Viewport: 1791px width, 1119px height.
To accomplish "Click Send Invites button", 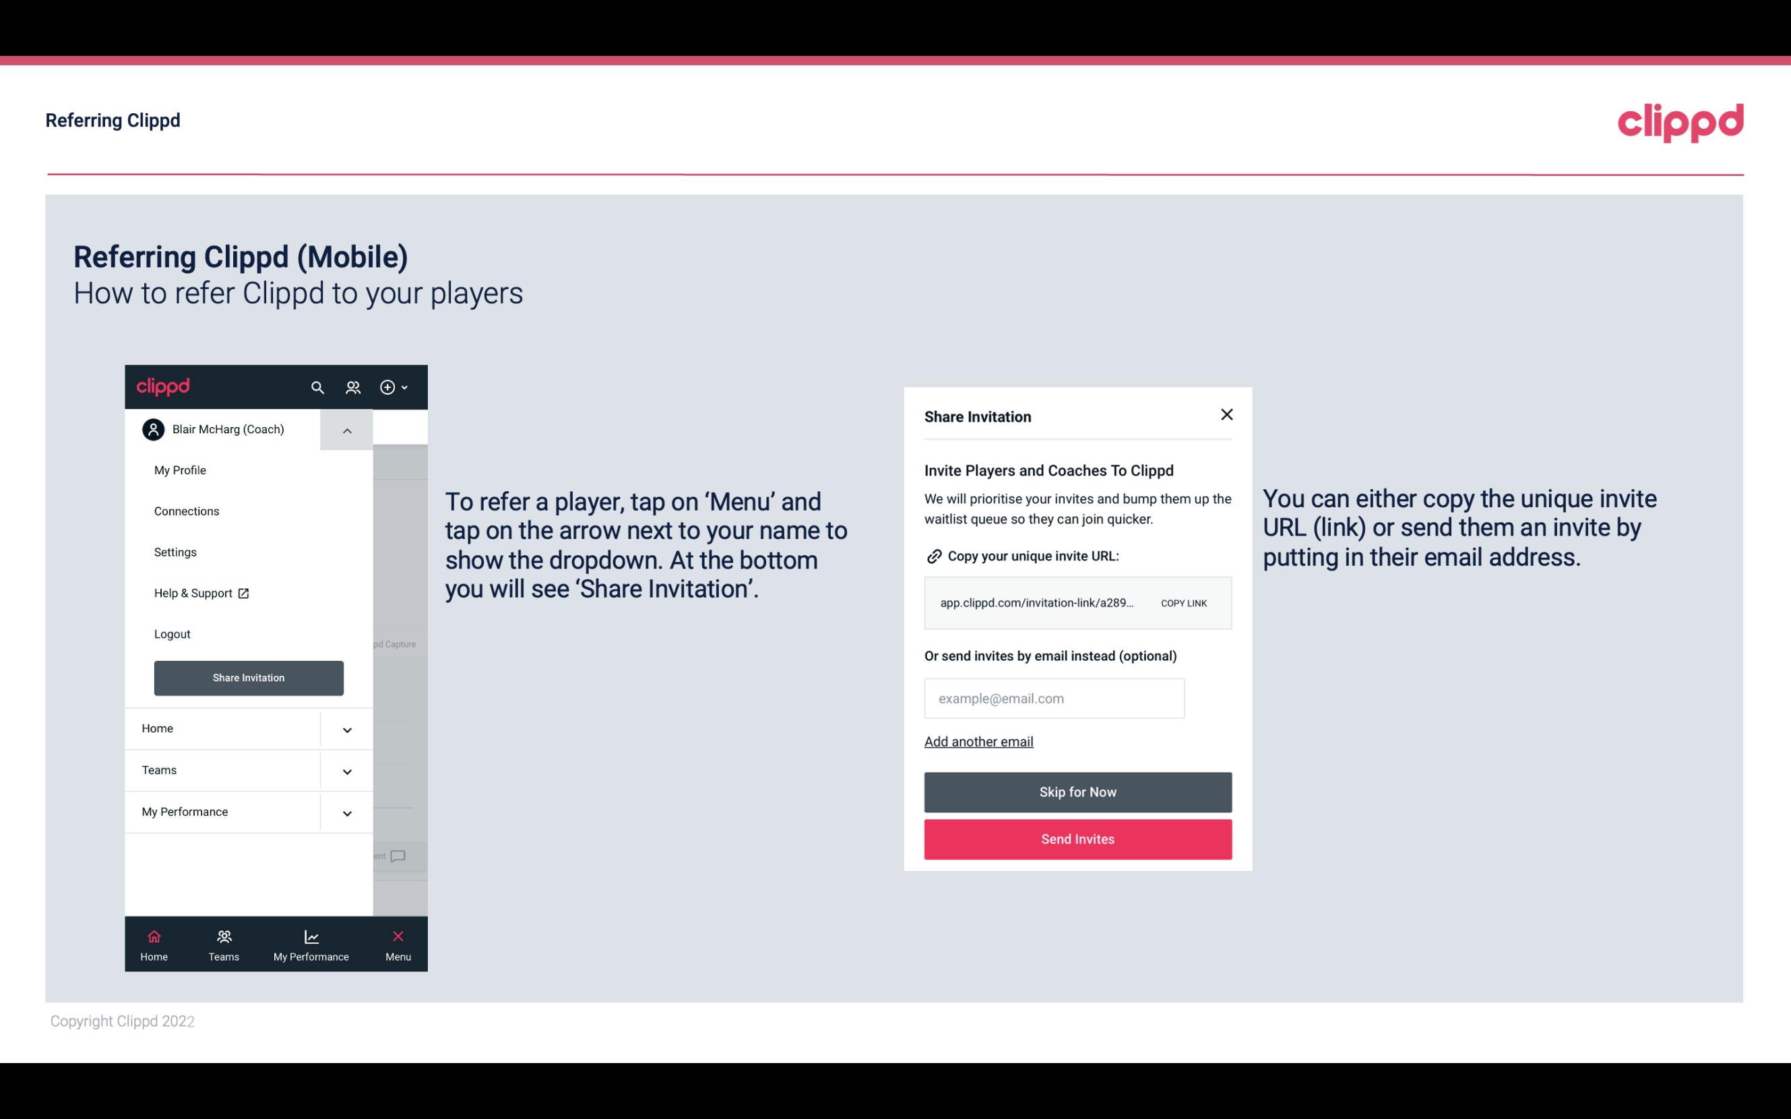I will coord(1078,839).
